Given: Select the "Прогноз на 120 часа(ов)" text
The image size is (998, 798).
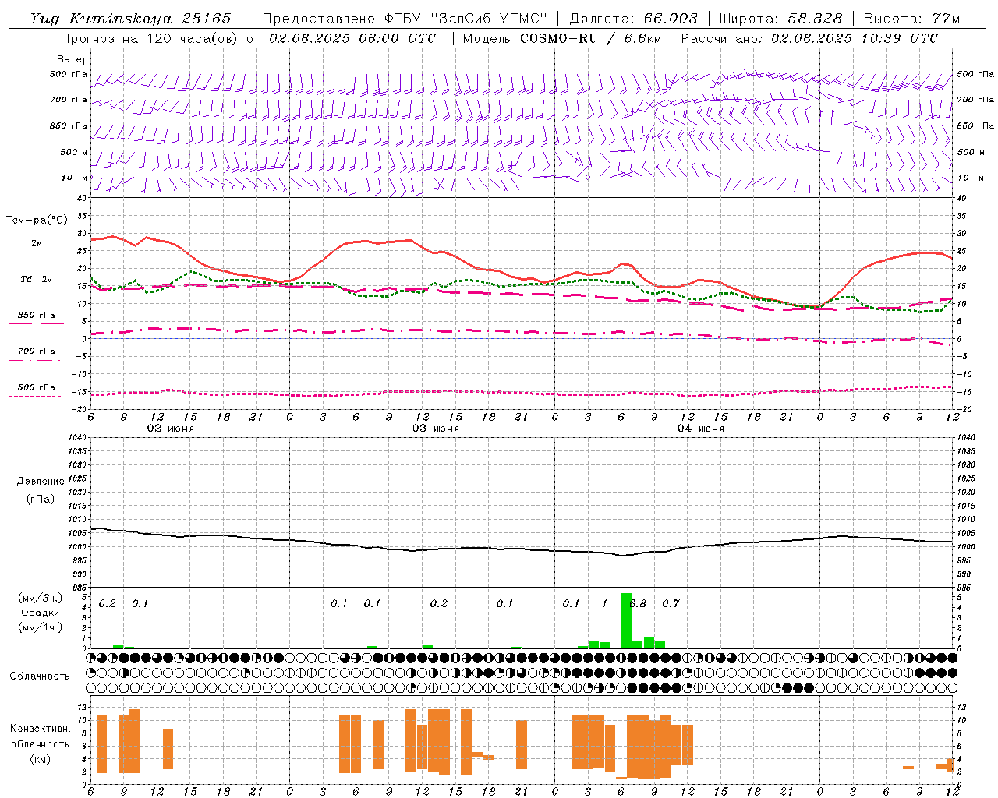Looking at the screenshot, I should tap(150, 38).
